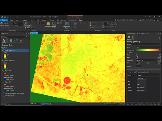Open the Out Beyond scale dropdown
162x121 pixels.
(18, 25)
